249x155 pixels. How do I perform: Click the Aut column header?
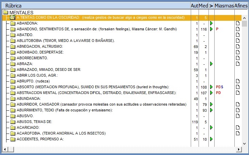[x=194, y=6]
